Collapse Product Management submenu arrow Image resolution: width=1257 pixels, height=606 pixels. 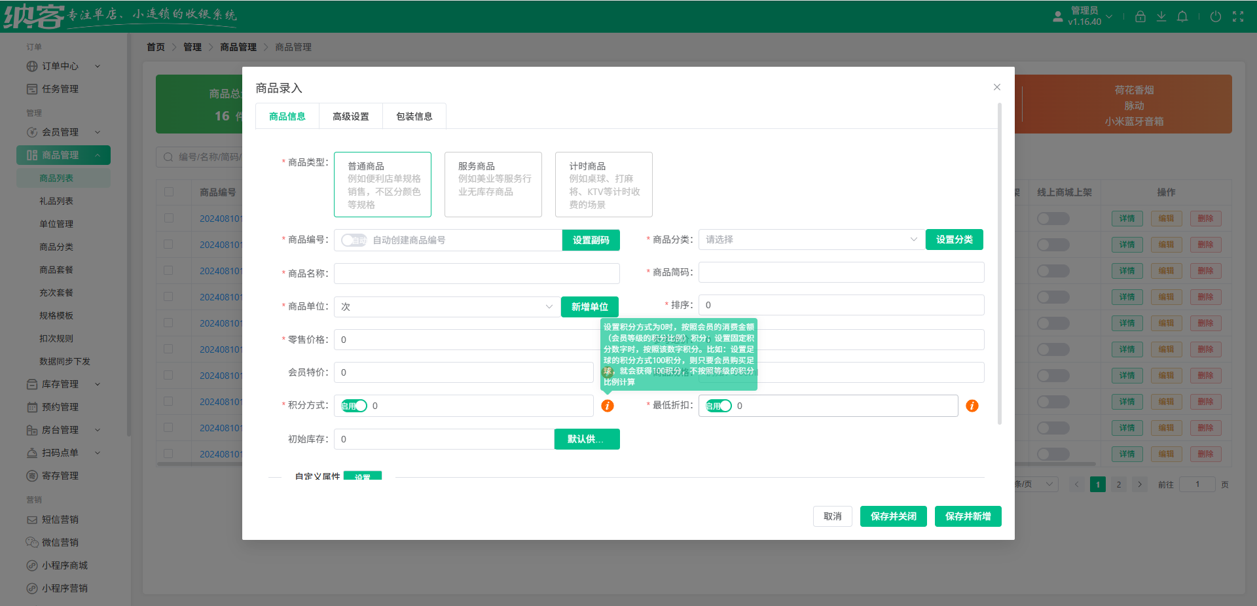point(98,155)
